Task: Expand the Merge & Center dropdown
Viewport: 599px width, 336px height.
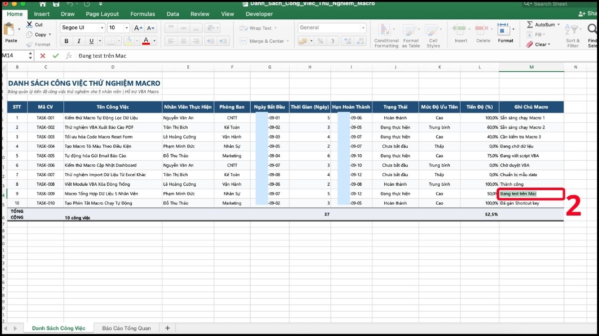Action: point(287,41)
